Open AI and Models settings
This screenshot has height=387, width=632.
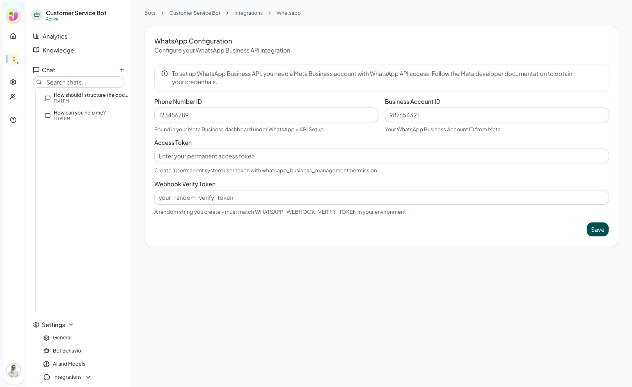click(x=69, y=364)
